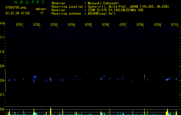Screen dimensions: 181x115
Task: Click the 0707 time marker
Action: 123,25
